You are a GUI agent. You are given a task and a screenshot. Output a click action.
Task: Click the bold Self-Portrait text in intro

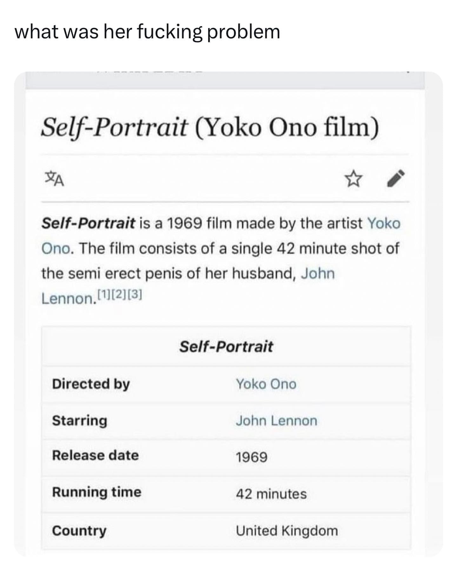(x=88, y=223)
